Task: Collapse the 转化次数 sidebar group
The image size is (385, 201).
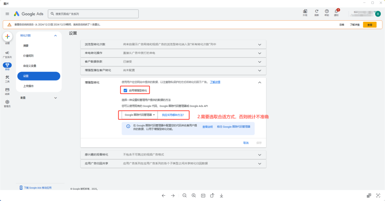Action: tap(56, 36)
